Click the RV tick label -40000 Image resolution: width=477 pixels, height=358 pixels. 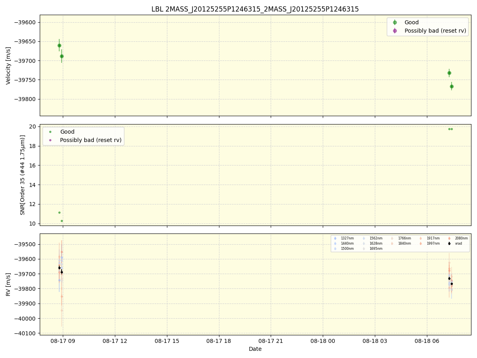click(25, 319)
